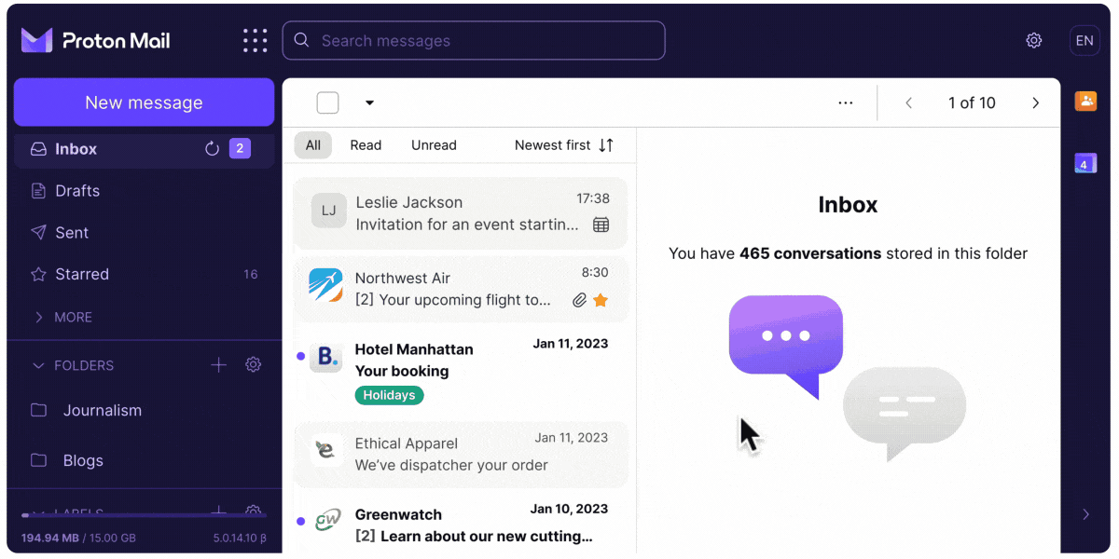Open the Northwest Air flight email

[x=461, y=289]
